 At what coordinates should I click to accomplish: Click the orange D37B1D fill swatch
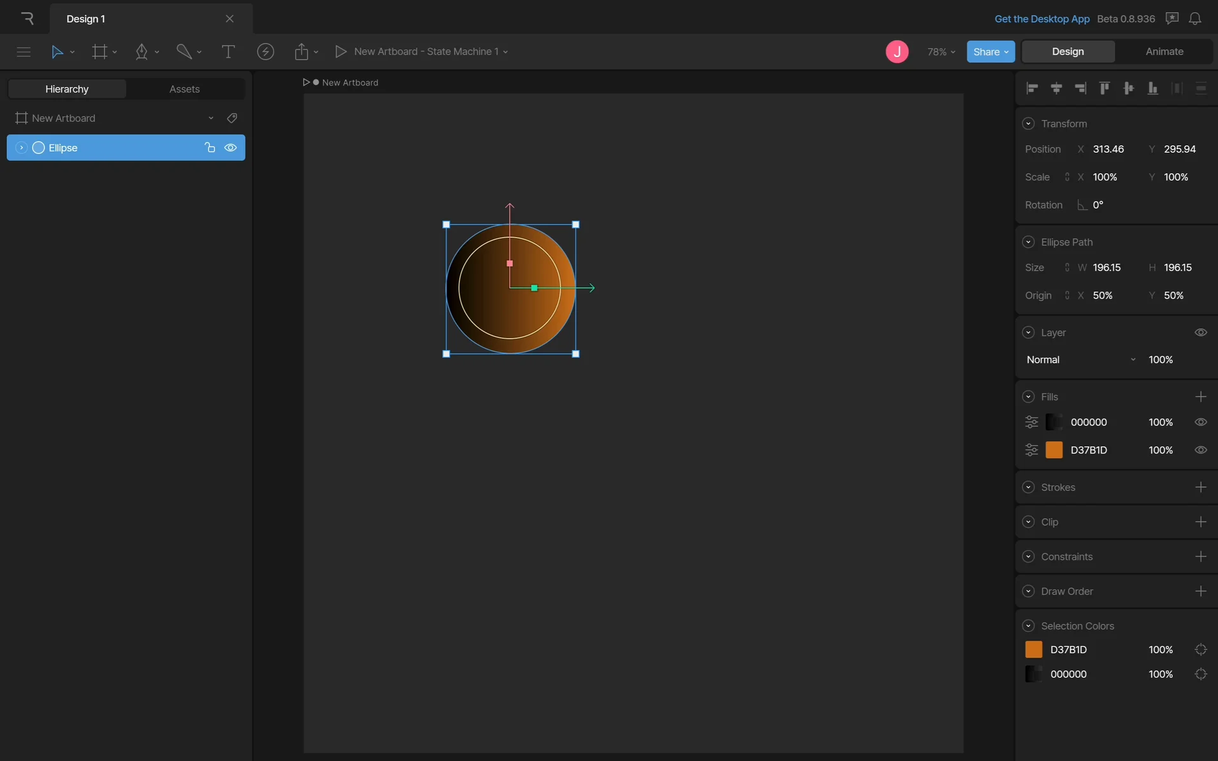point(1054,450)
